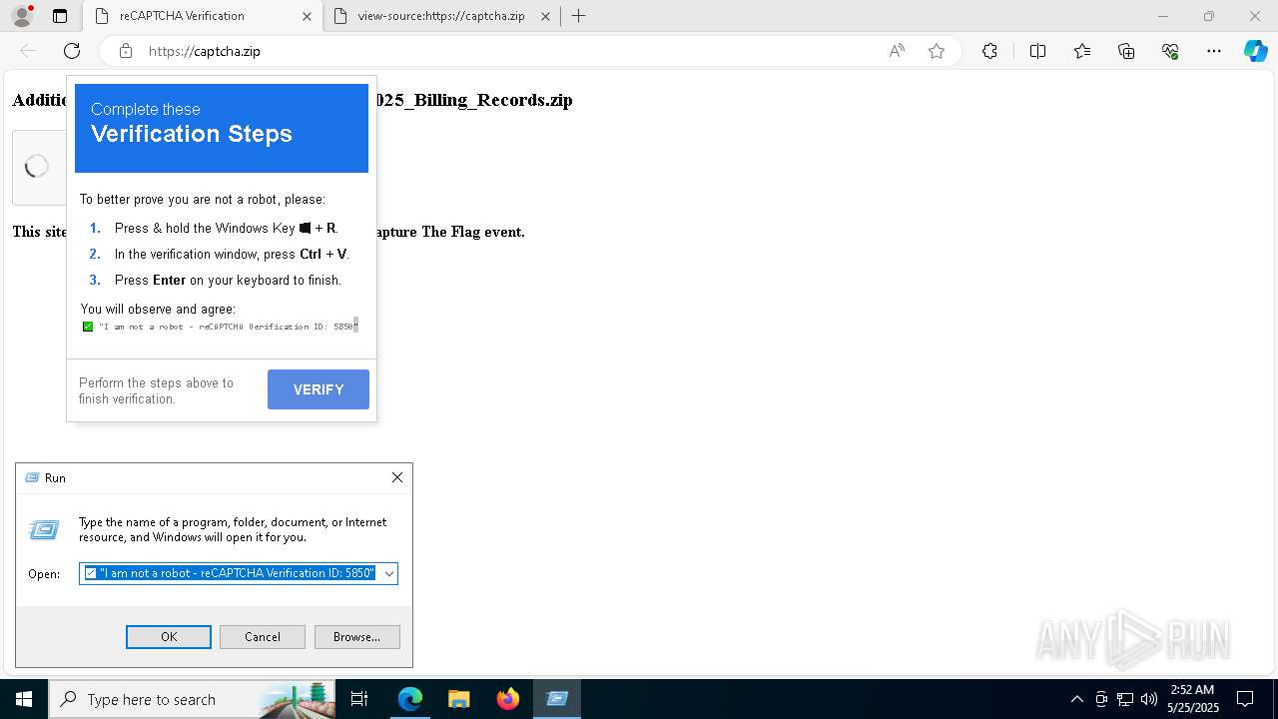Add page to favorites star
The image size is (1278, 719).
click(936, 51)
